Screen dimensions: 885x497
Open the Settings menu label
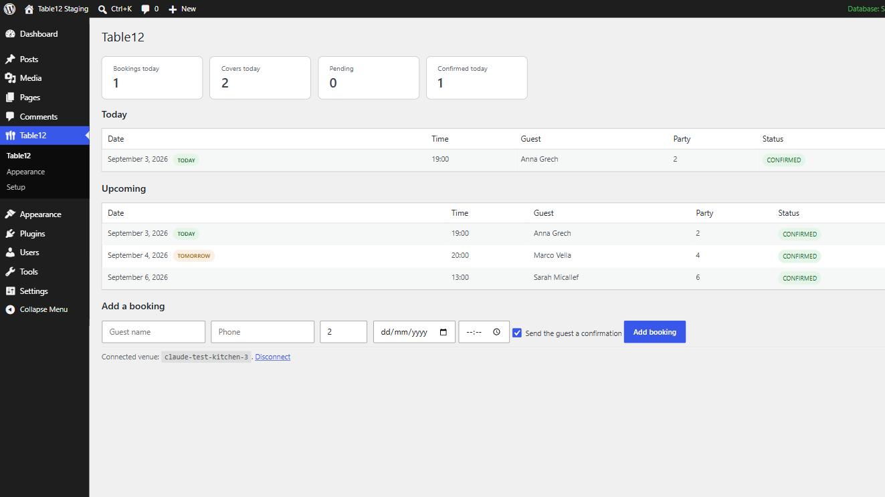[x=33, y=291]
